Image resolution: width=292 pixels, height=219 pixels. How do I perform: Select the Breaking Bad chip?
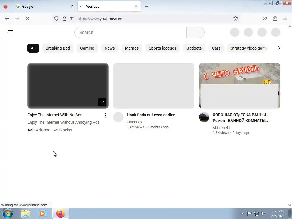pos(58,48)
